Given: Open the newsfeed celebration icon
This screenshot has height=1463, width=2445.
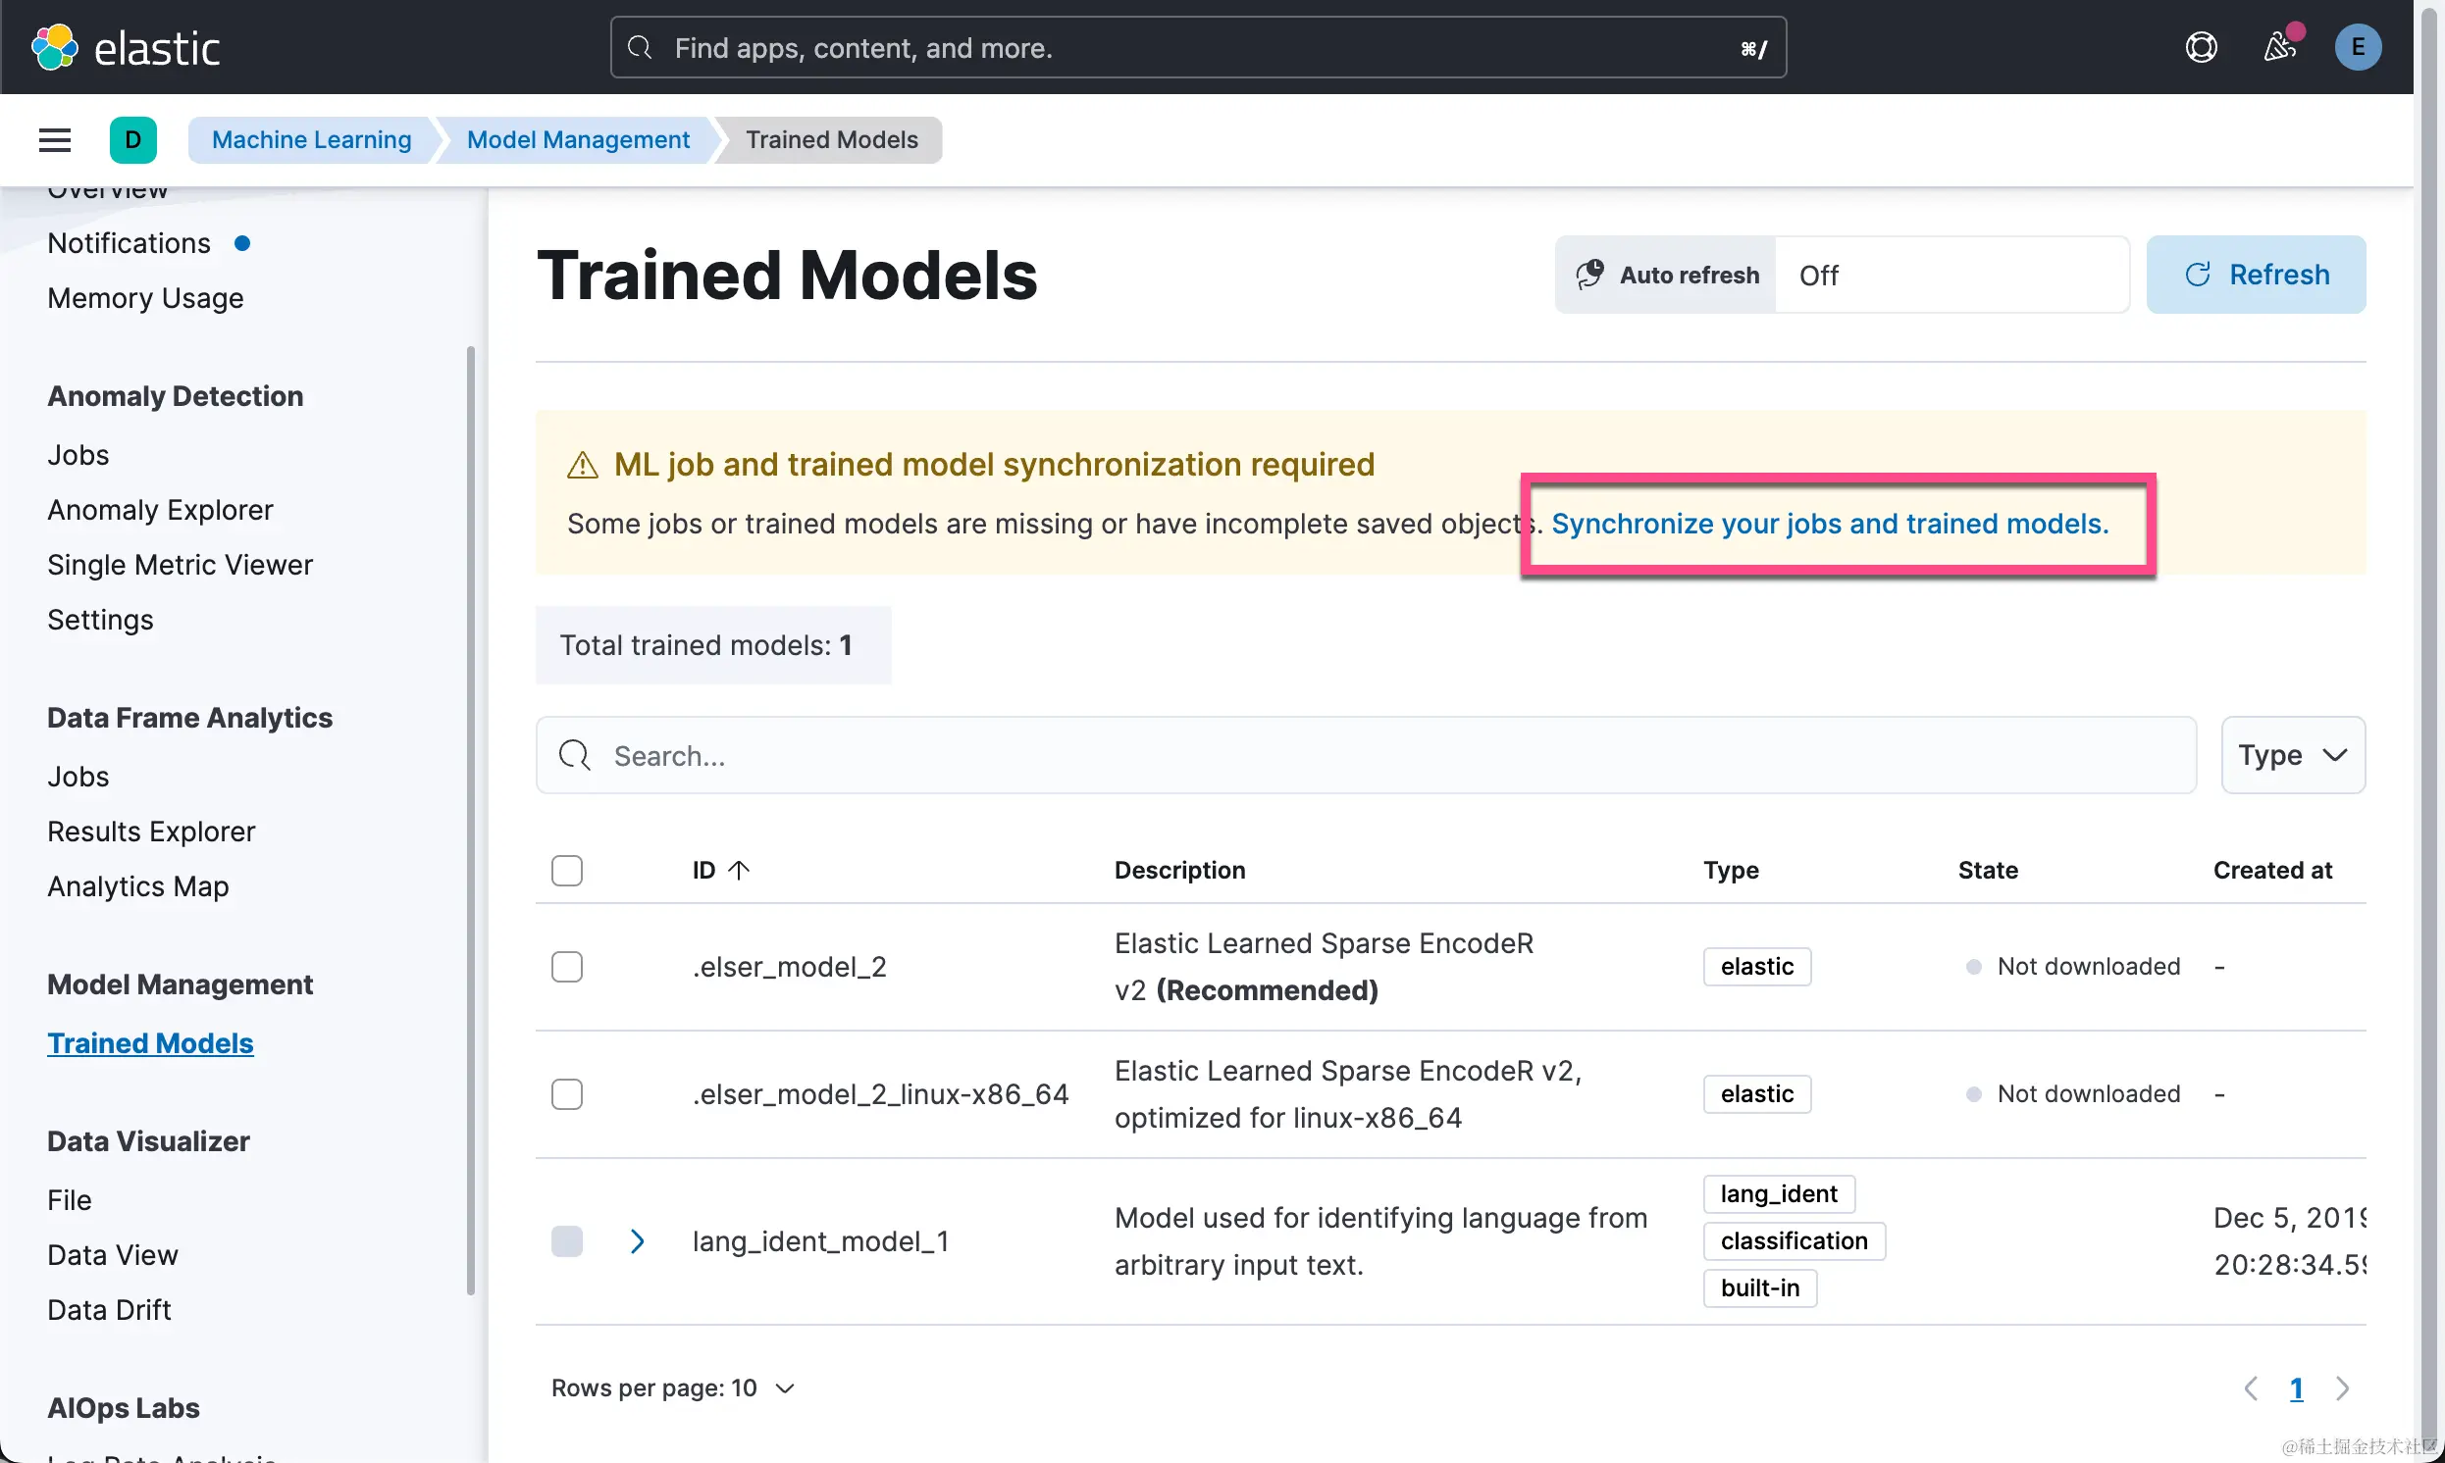Looking at the screenshot, I should click(x=2279, y=46).
